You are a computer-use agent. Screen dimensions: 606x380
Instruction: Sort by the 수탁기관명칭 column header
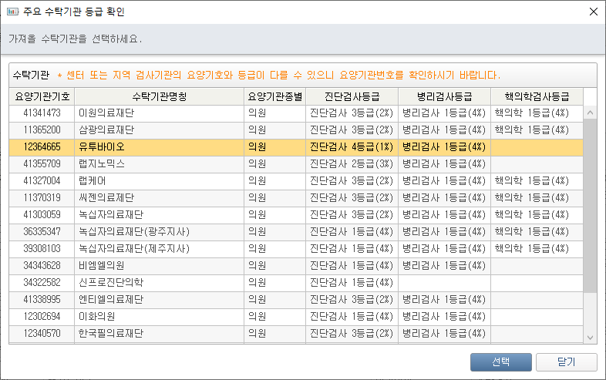tap(160, 96)
